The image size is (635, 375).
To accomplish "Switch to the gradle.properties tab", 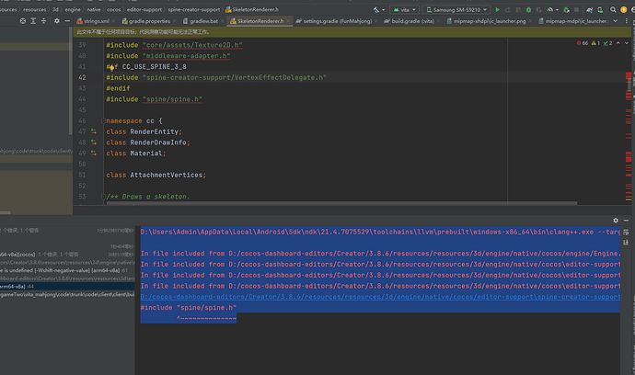I will pyautogui.click(x=149, y=21).
